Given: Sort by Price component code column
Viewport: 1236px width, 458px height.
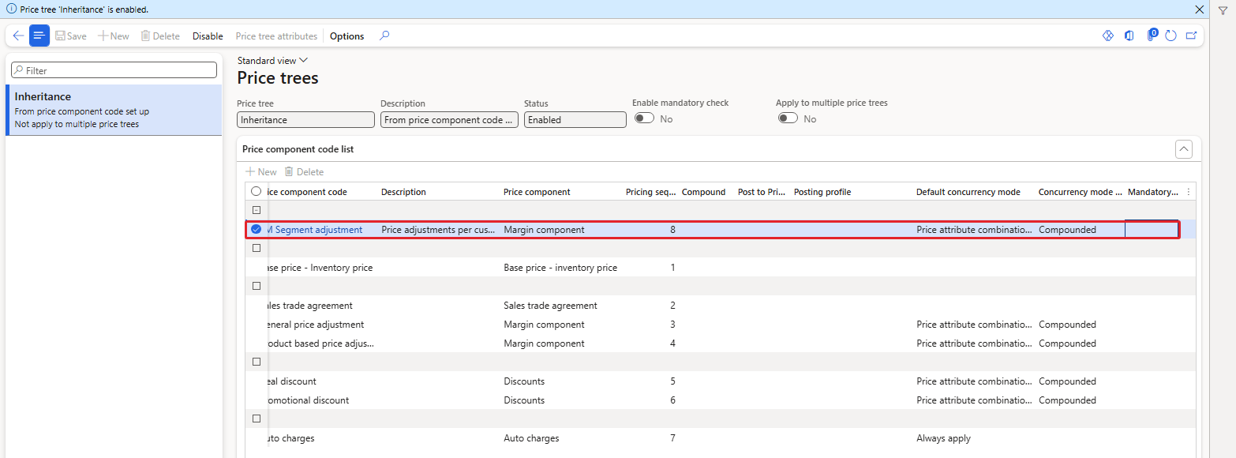Looking at the screenshot, I should 308,192.
